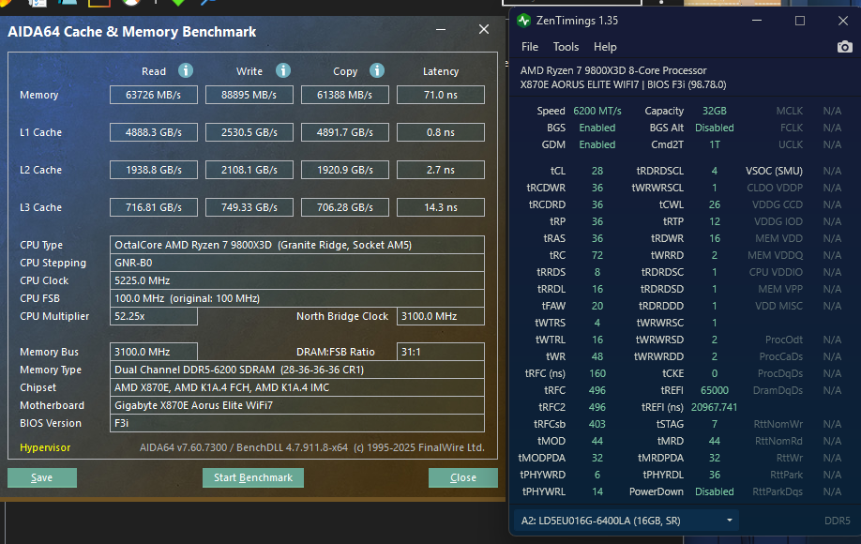This screenshot has height=544, width=861.
Task: Expand the A2 memory module dropdown
Action: click(x=729, y=521)
